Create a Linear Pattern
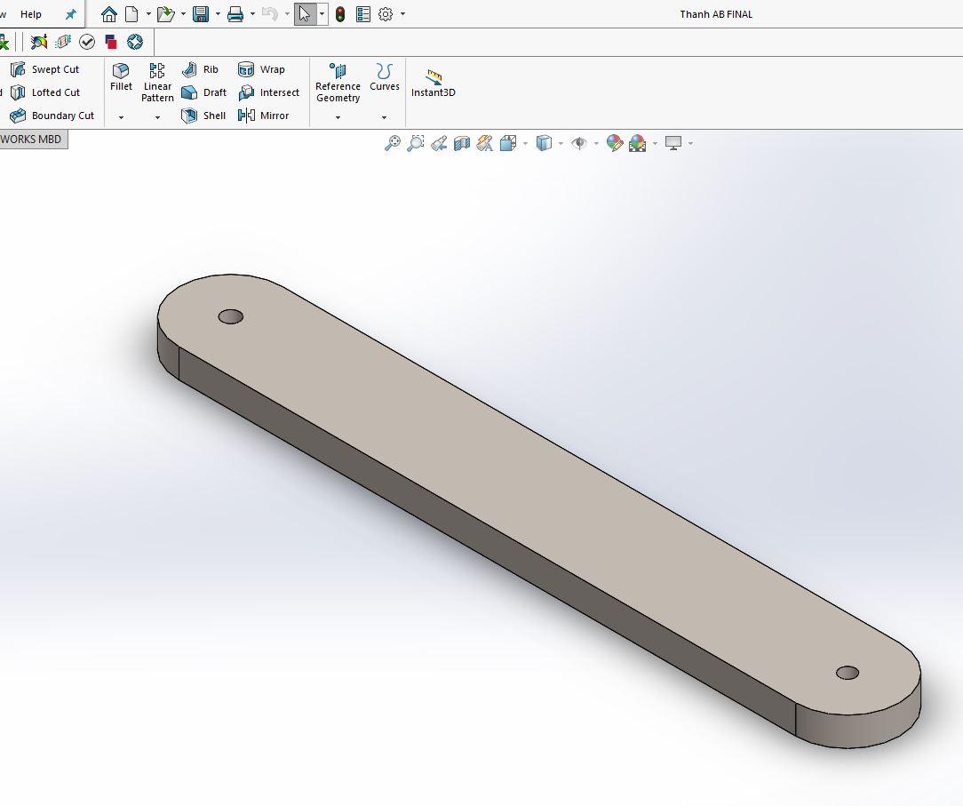Viewport: 963px width, 806px height. pyautogui.click(x=157, y=83)
